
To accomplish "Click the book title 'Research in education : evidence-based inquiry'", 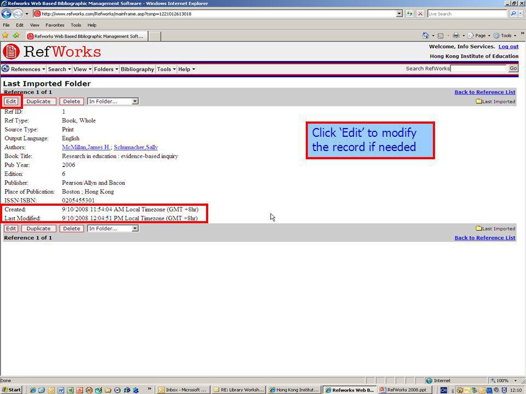I will click(120, 156).
